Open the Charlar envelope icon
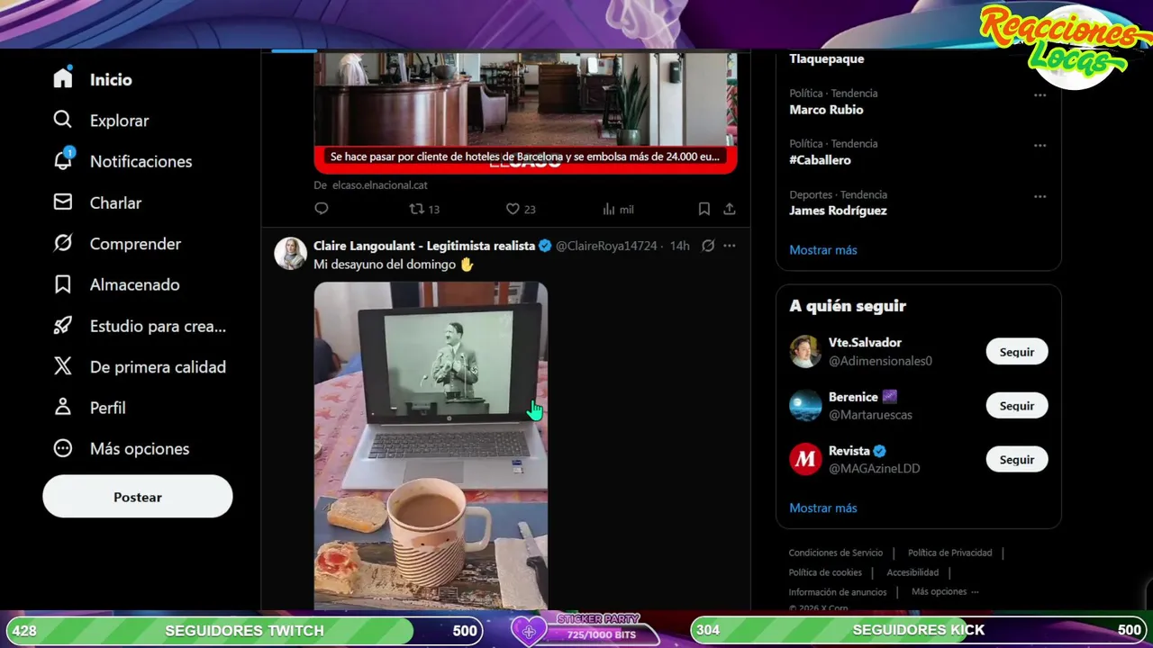Screen dimensions: 1153x648 point(62,202)
